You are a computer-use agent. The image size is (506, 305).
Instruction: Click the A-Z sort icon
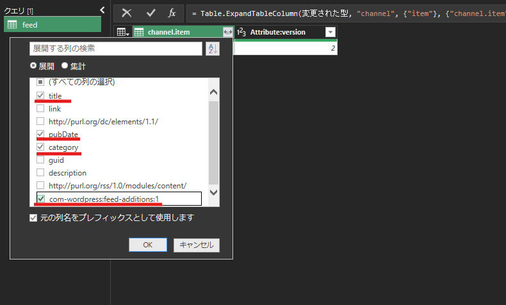212,49
